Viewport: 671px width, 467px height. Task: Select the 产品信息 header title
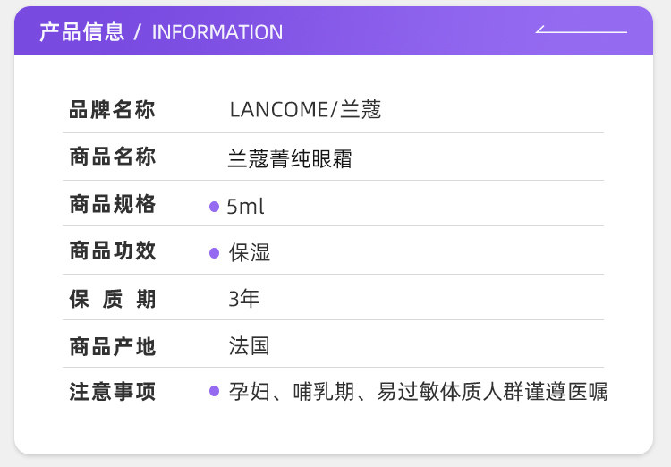(x=81, y=32)
